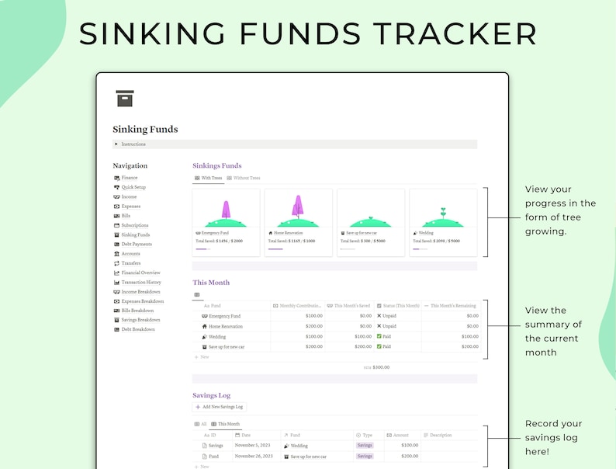Click the Sinking Funds navigation icon

point(116,234)
